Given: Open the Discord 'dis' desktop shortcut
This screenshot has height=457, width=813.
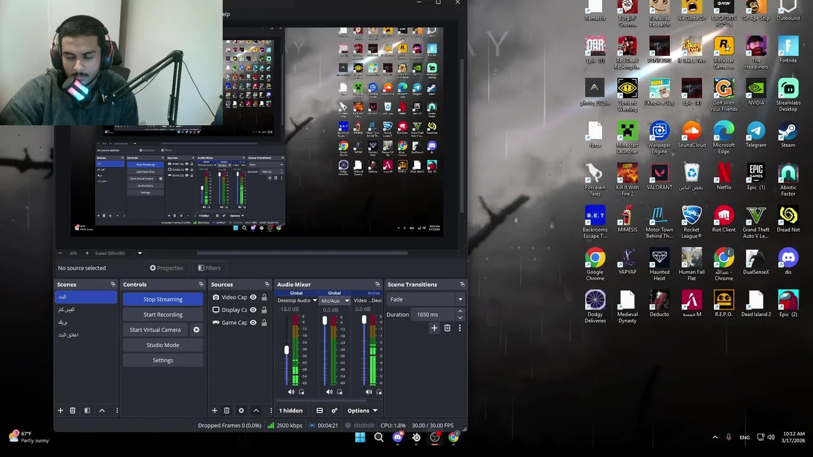Looking at the screenshot, I should point(788,262).
